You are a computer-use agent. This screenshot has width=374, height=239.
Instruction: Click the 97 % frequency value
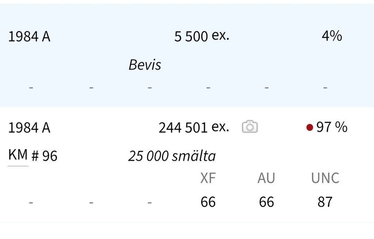tap(332, 127)
